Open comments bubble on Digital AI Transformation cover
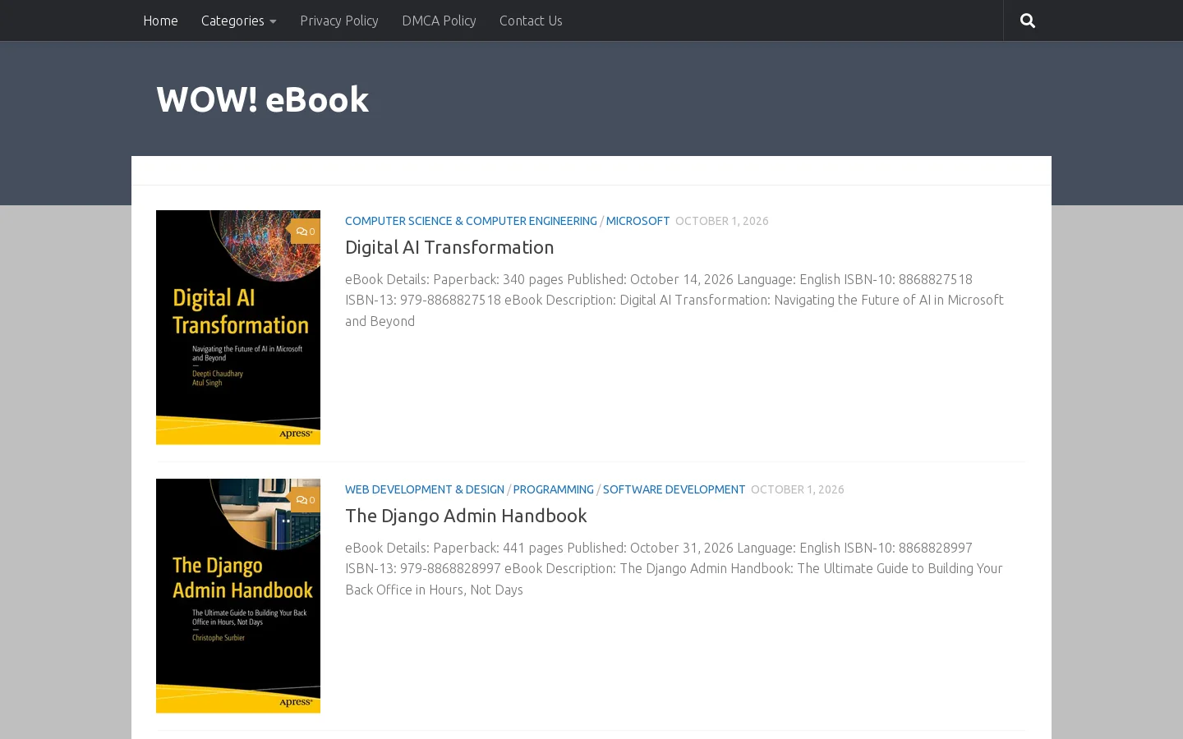Image resolution: width=1183 pixels, height=739 pixels. [x=306, y=232]
